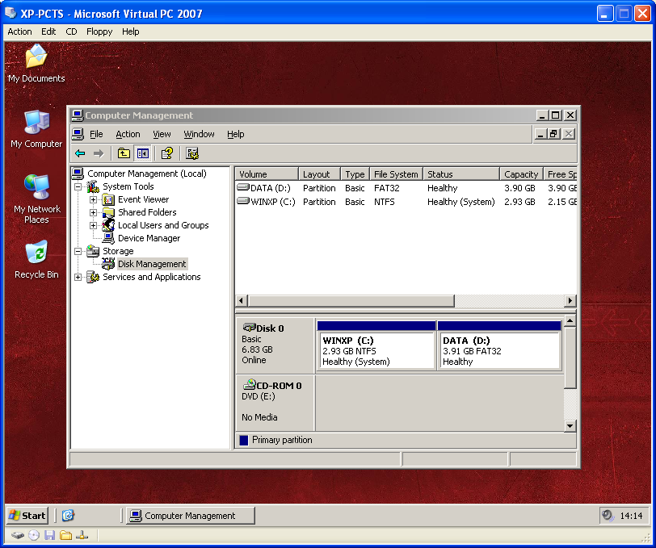Click the volume list's right scroll arrow

570,300
